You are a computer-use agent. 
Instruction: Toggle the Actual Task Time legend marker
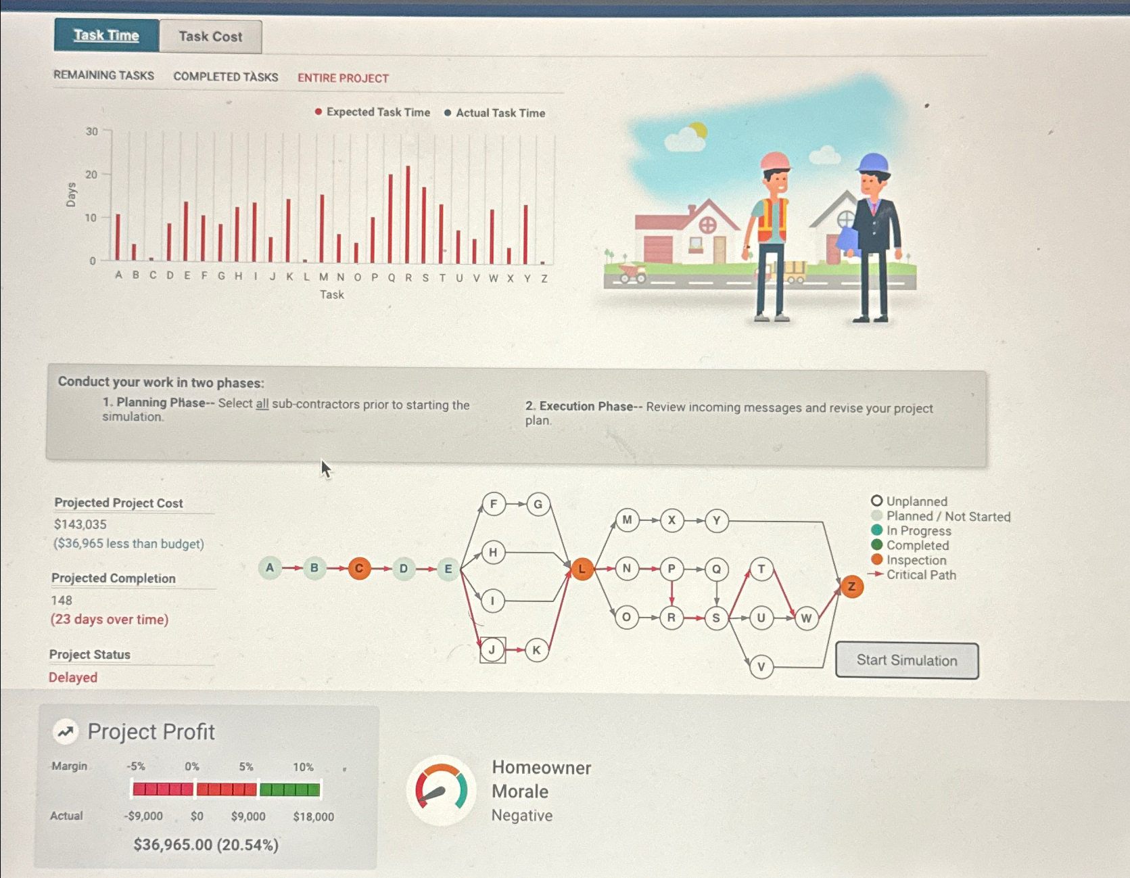click(x=448, y=114)
